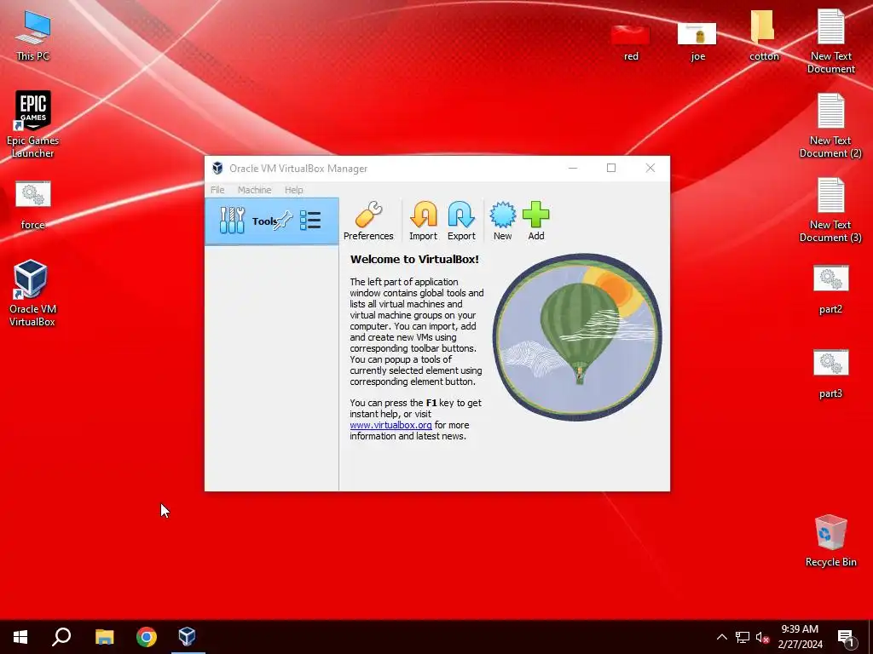
Task: Click the Export appliance icon
Action: pos(461,221)
